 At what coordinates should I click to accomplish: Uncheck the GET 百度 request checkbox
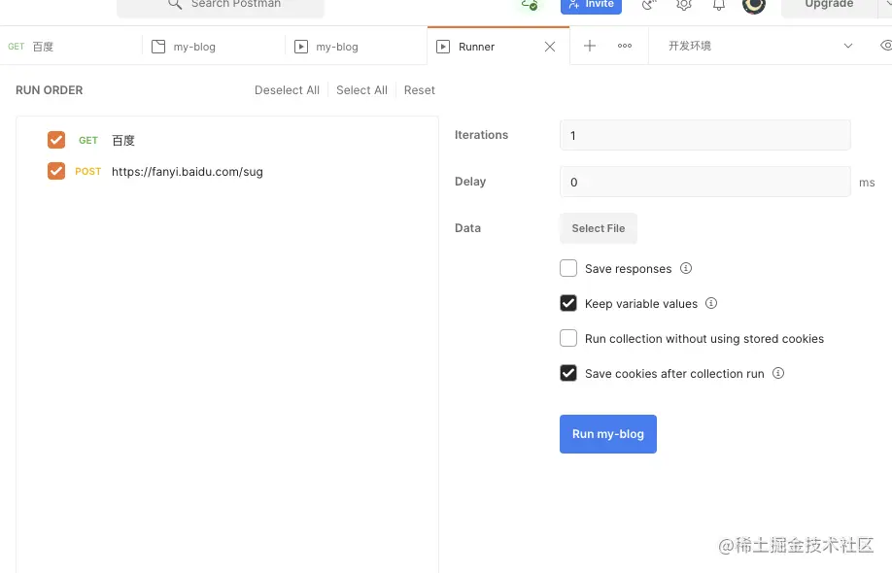point(56,140)
